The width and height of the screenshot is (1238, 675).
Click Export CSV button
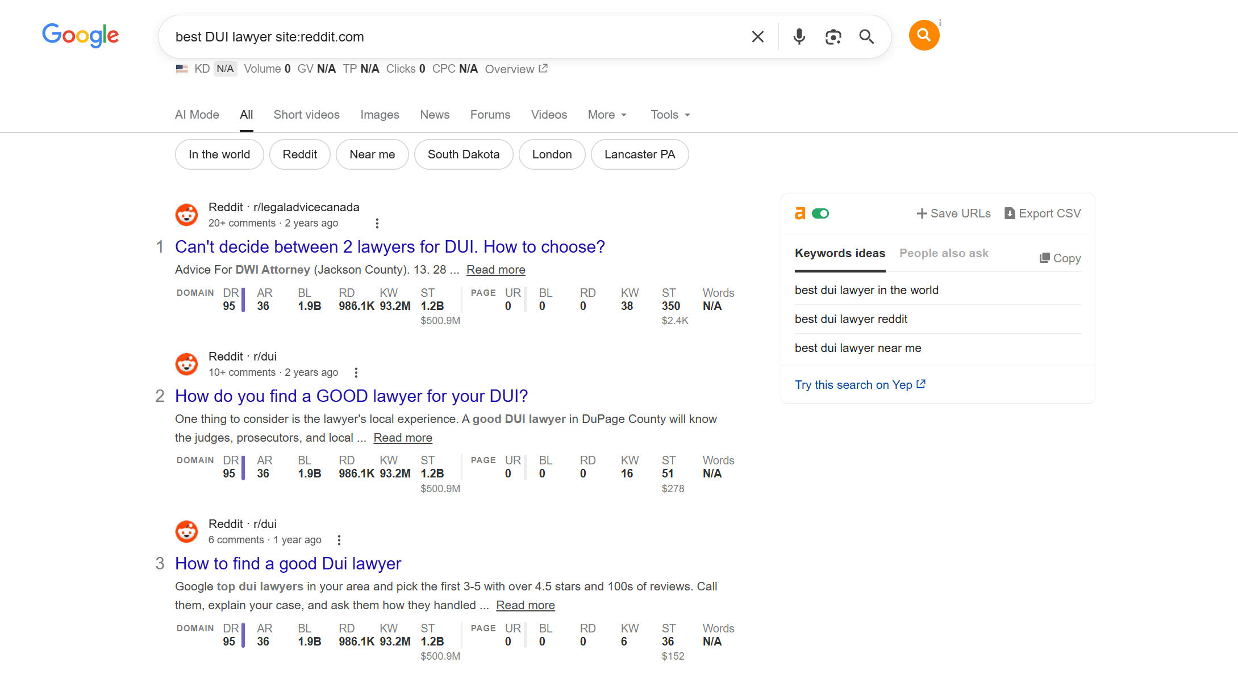(x=1043, y=213)
